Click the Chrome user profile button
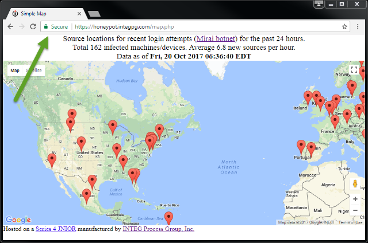 tap(319, 4)
